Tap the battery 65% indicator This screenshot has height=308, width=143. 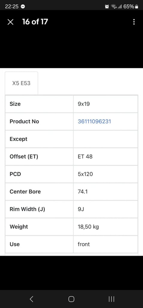coord(131,7)
